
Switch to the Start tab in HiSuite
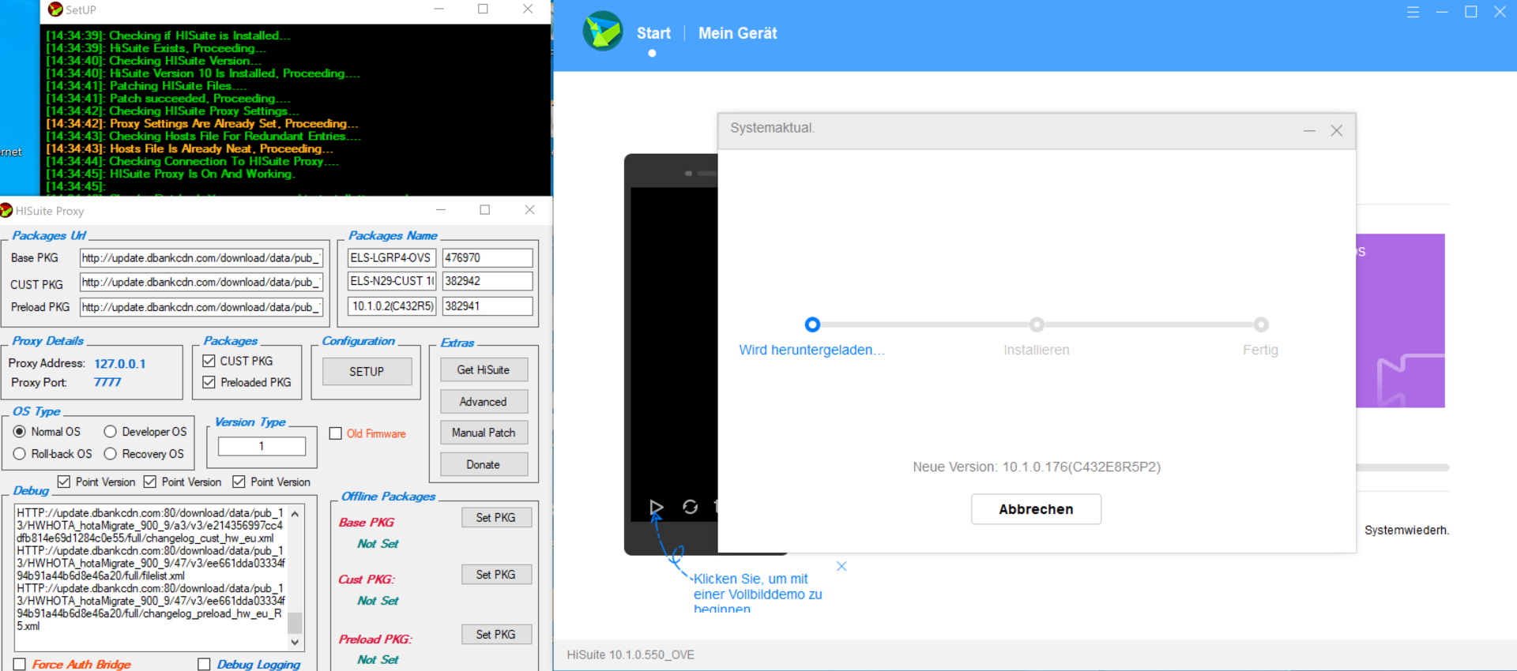pyautogui.click(x=653, y=33)
